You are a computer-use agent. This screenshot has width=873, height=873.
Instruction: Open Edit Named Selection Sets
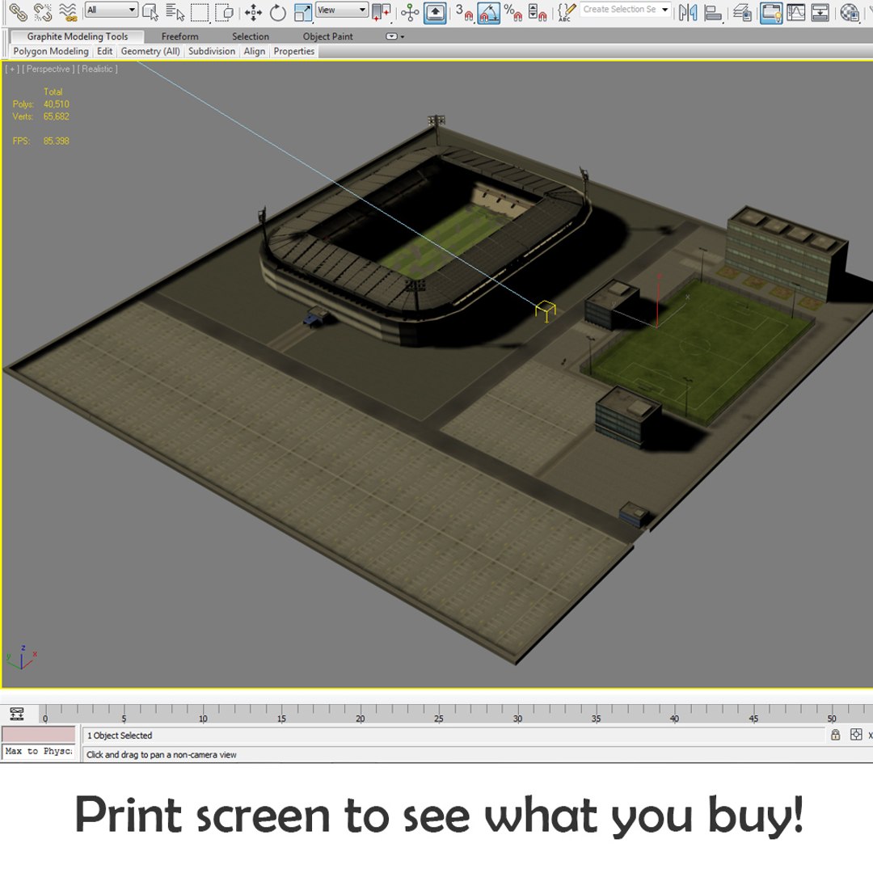click(566, 11)
